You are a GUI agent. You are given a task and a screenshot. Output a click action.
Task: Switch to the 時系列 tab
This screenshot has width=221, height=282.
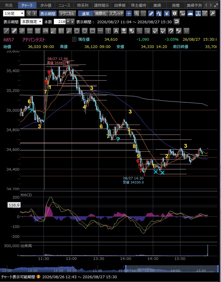pos(83,6)
